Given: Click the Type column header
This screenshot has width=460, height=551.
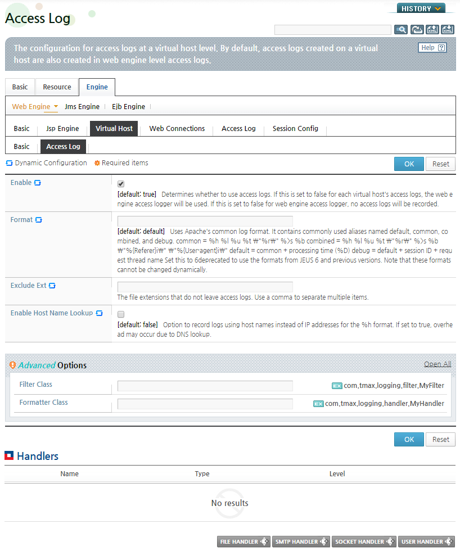Looking at the screenshot, I should pyautogui.click(x=202, y=473).
